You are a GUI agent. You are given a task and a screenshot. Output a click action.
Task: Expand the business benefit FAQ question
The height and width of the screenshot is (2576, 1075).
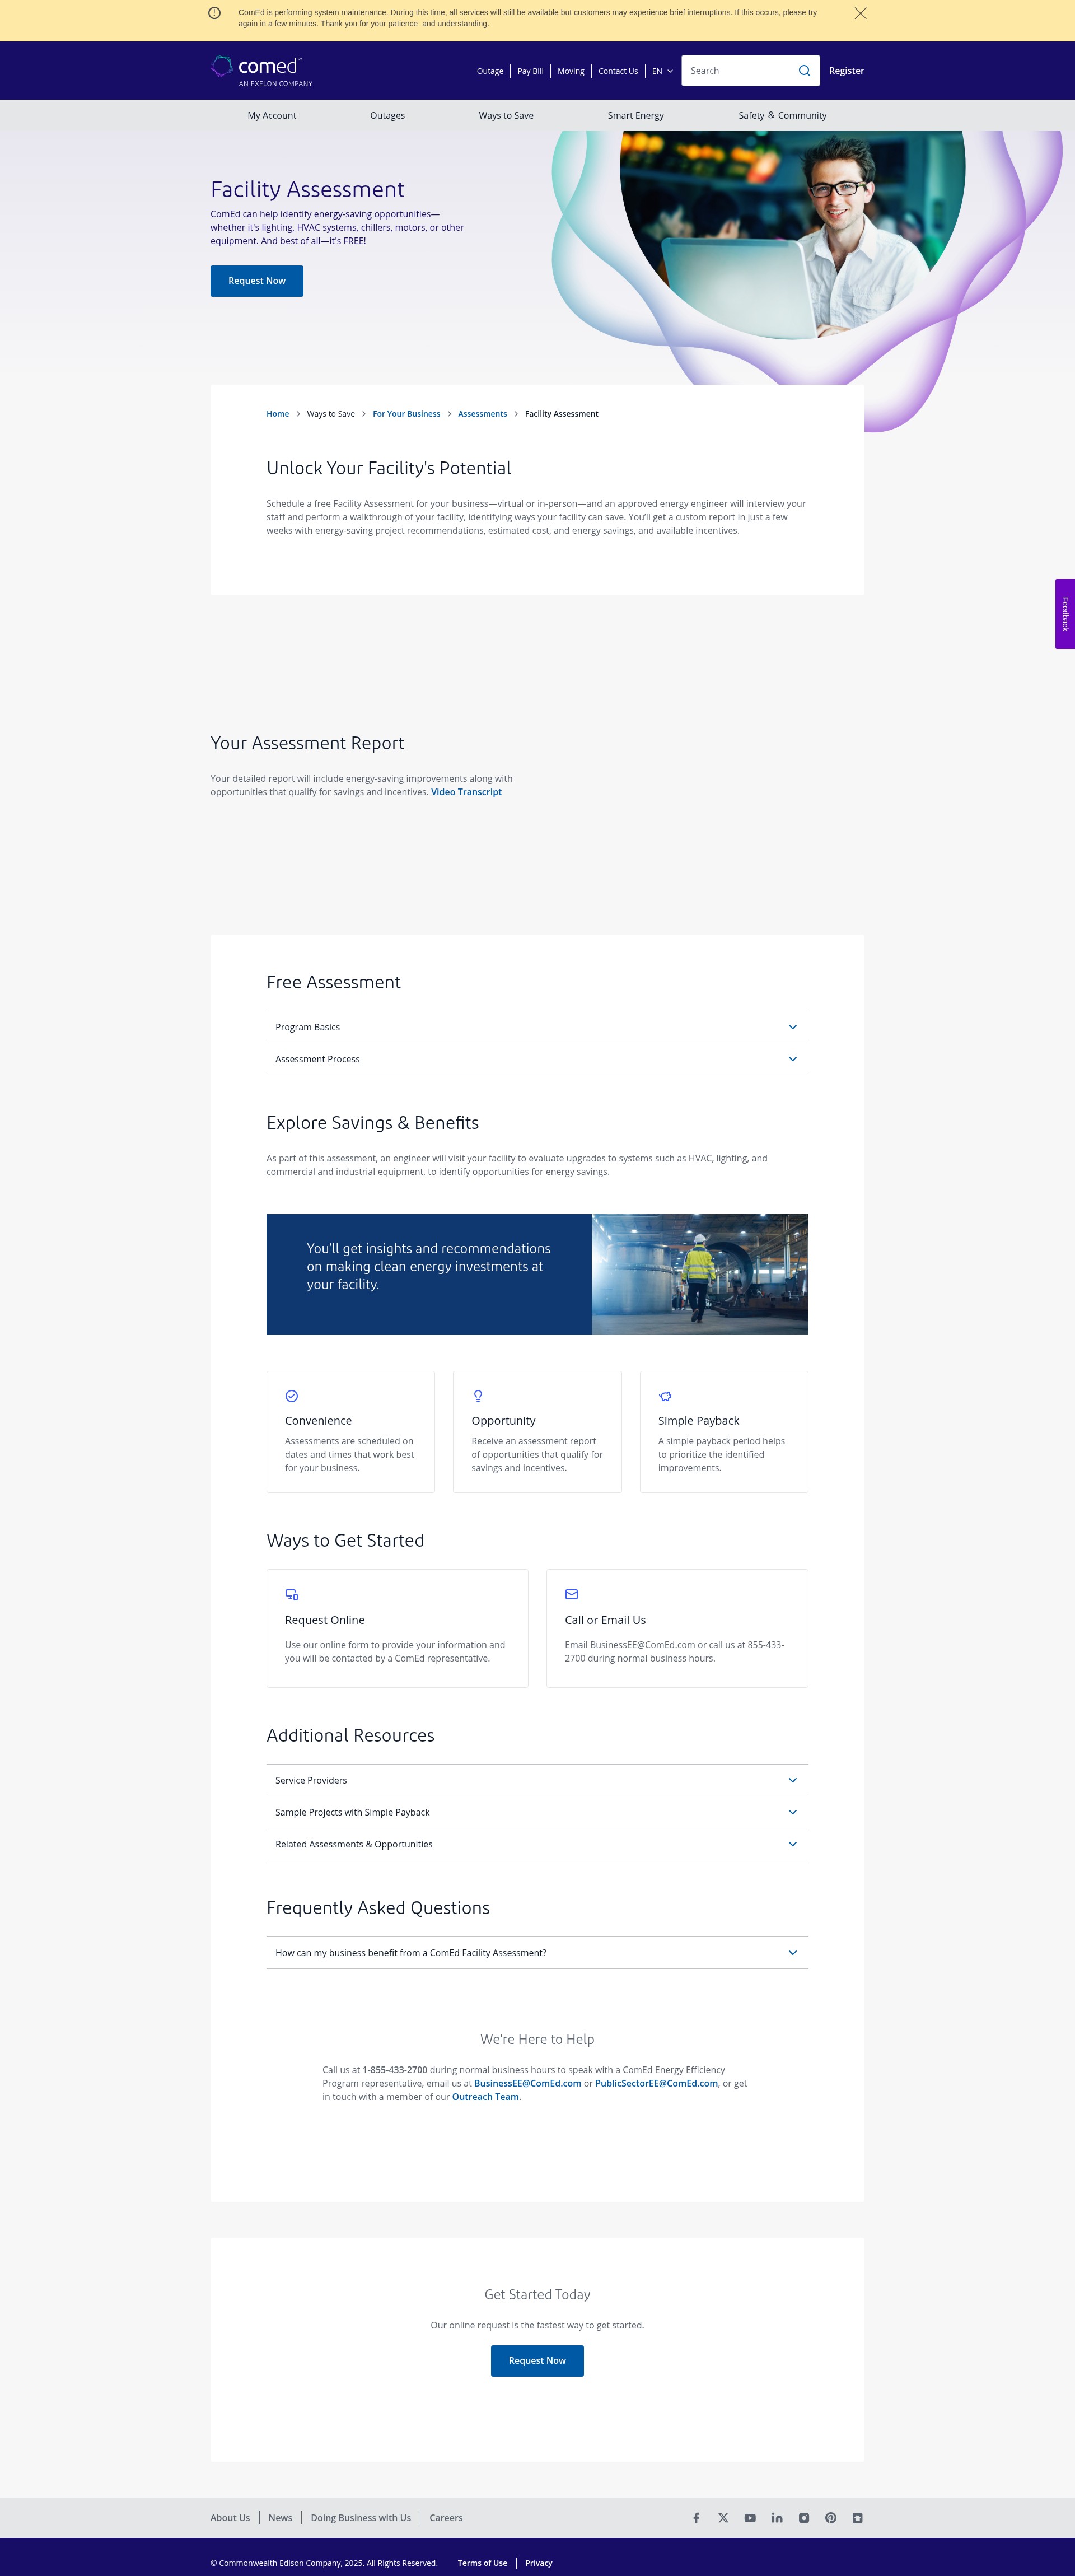537,1952
